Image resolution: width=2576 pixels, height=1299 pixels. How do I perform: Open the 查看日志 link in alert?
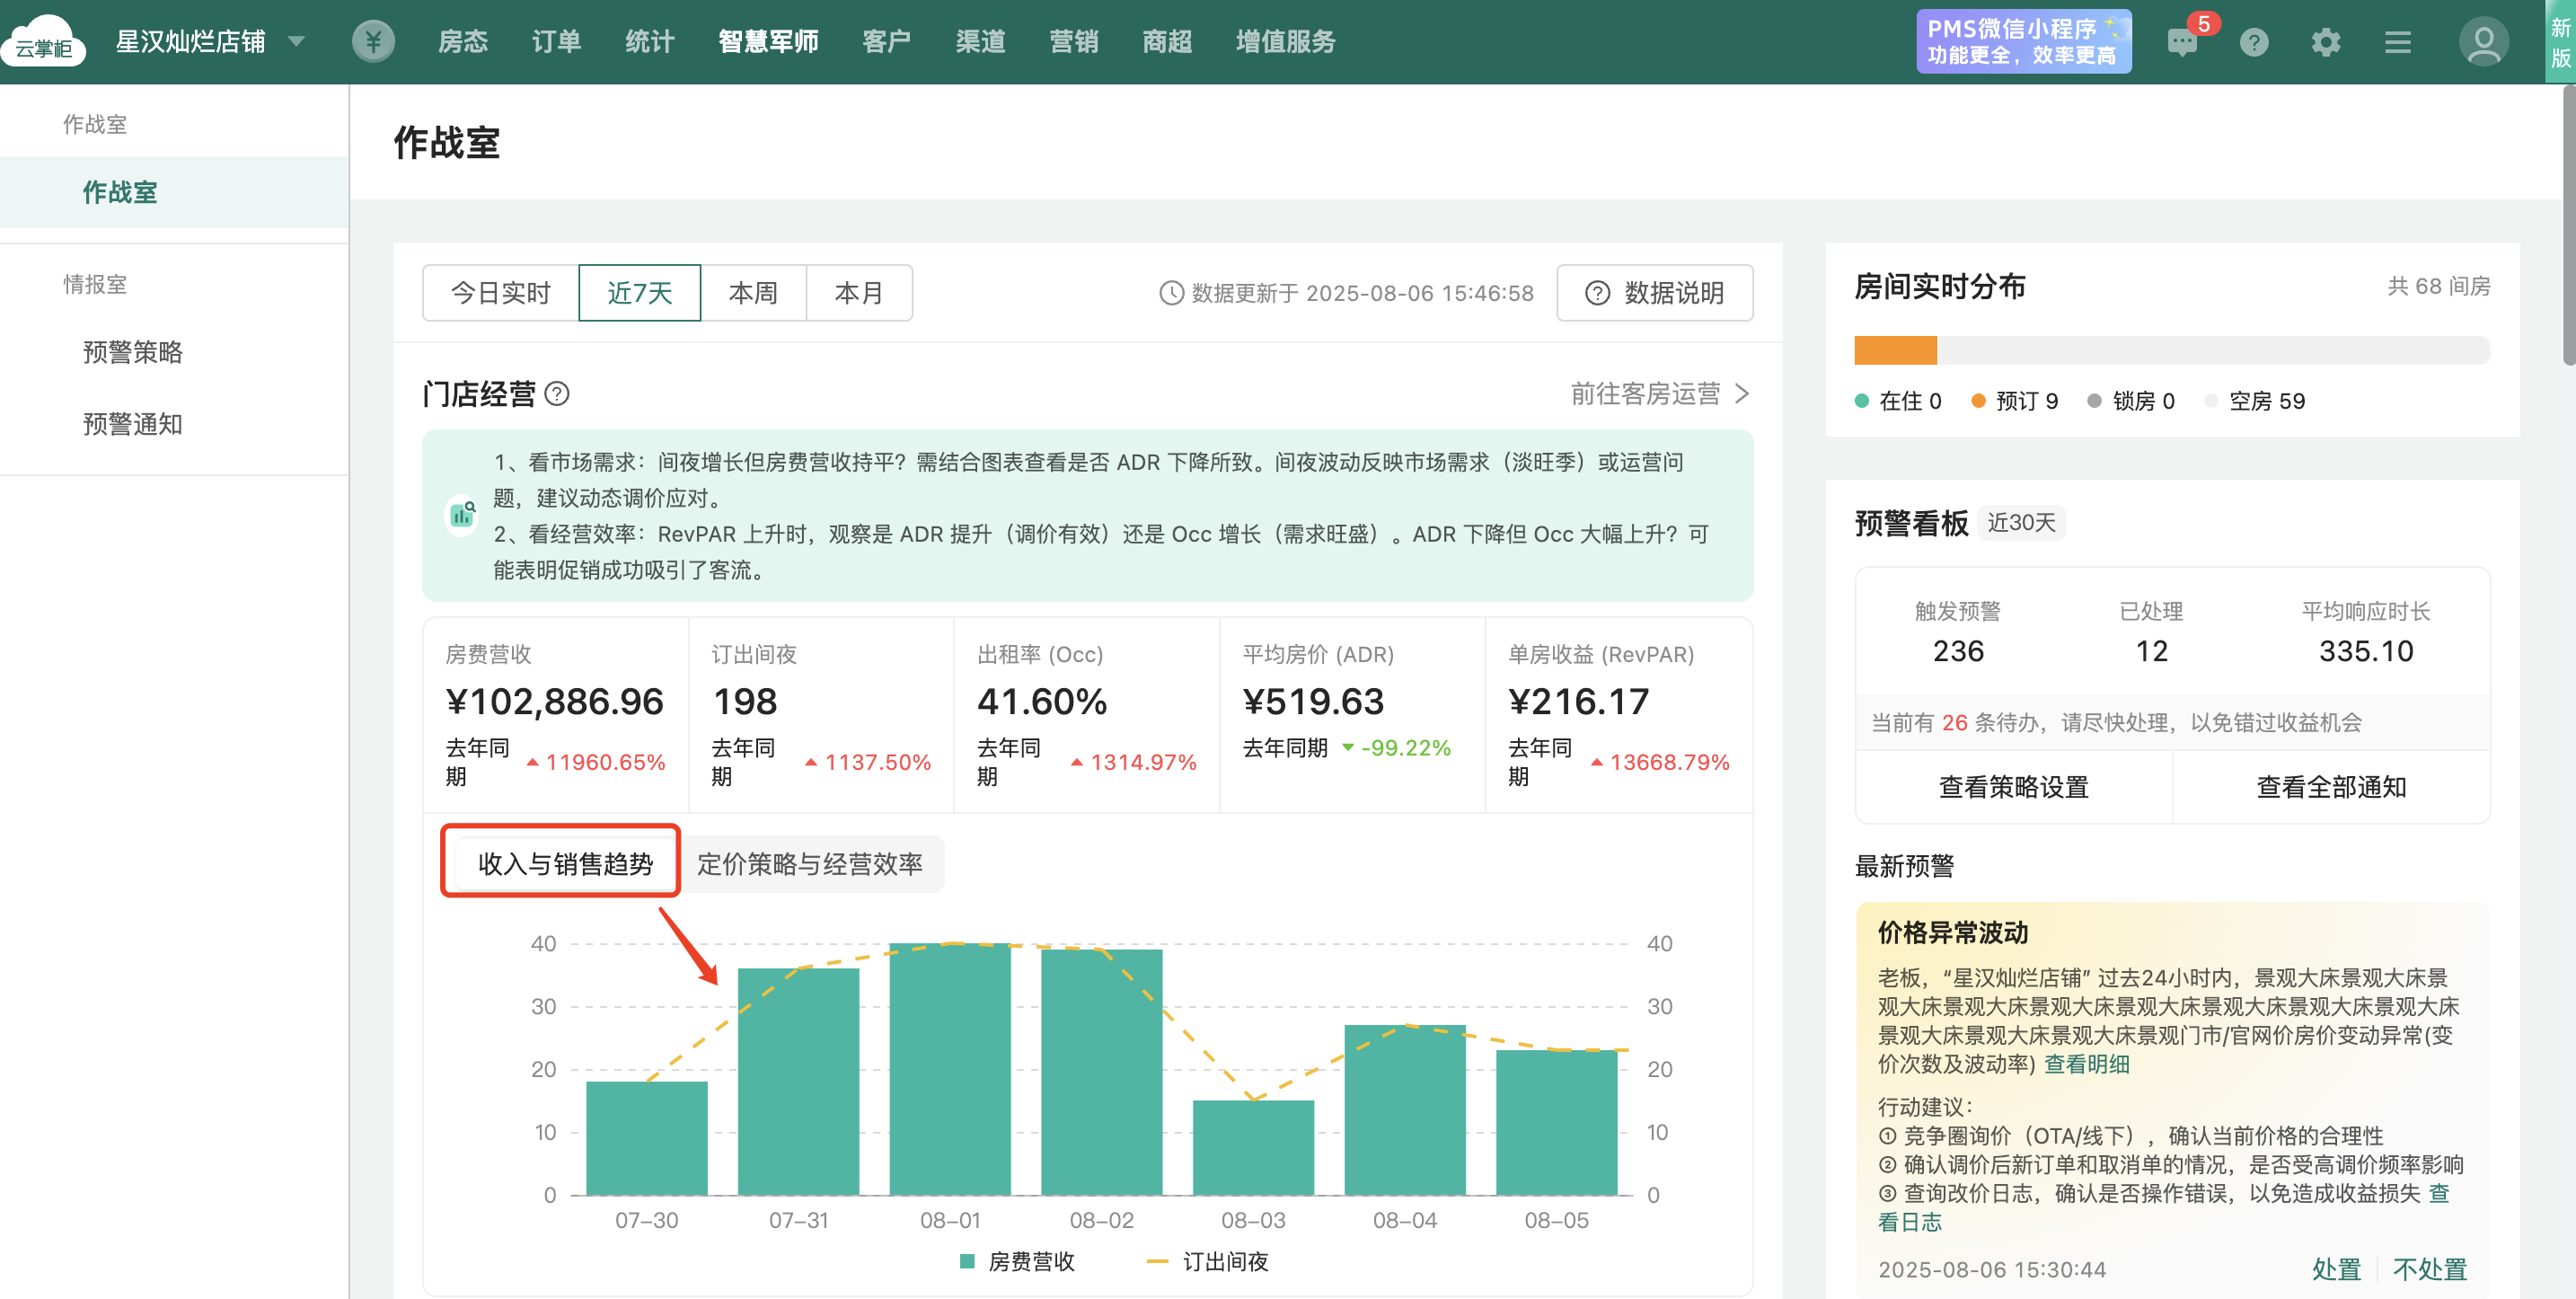coord(1910,1222)
